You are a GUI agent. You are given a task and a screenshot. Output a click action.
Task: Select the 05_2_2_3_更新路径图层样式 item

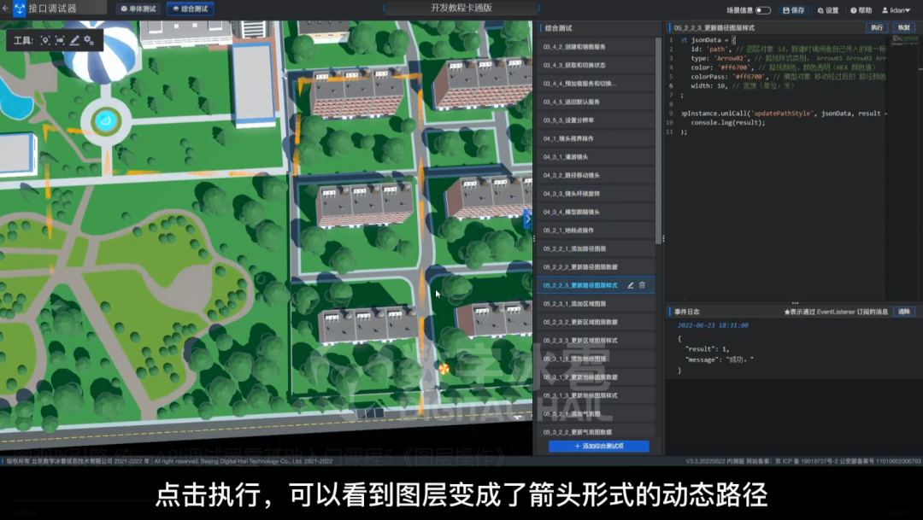(595, 285)
